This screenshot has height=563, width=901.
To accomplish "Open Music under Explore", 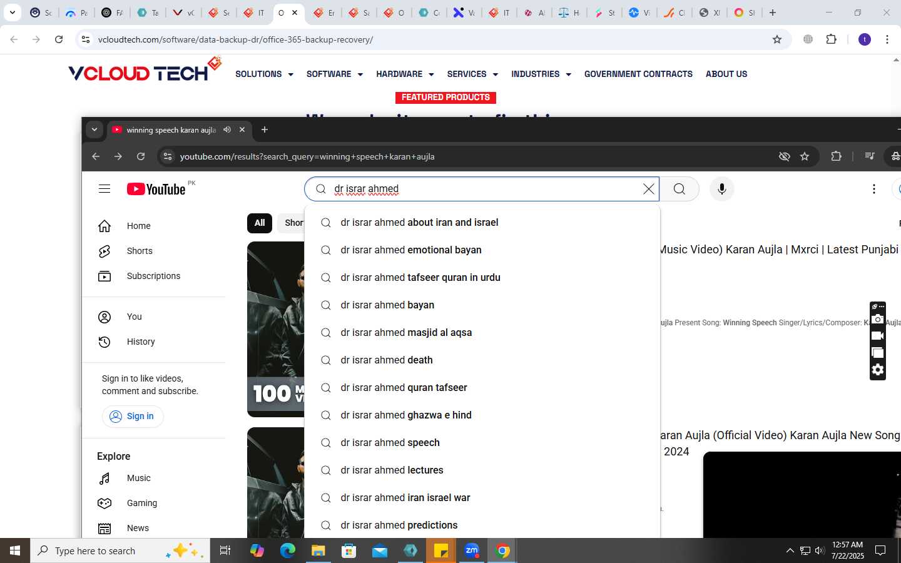I will pyautogui.click(x=154, y=478).
